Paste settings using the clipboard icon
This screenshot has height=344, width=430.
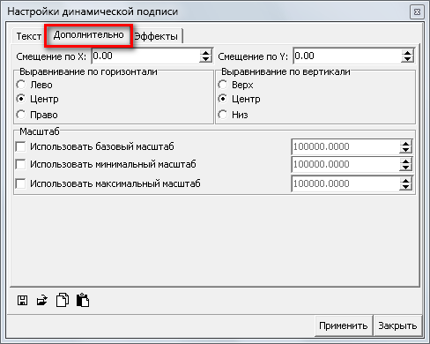coord(83,300)
